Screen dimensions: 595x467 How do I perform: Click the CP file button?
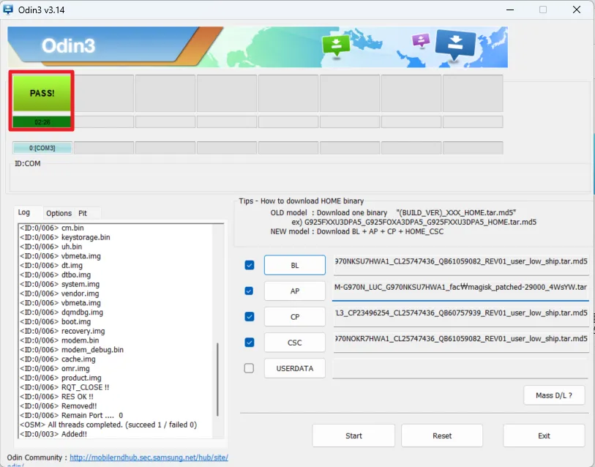(x=295, y=317)
